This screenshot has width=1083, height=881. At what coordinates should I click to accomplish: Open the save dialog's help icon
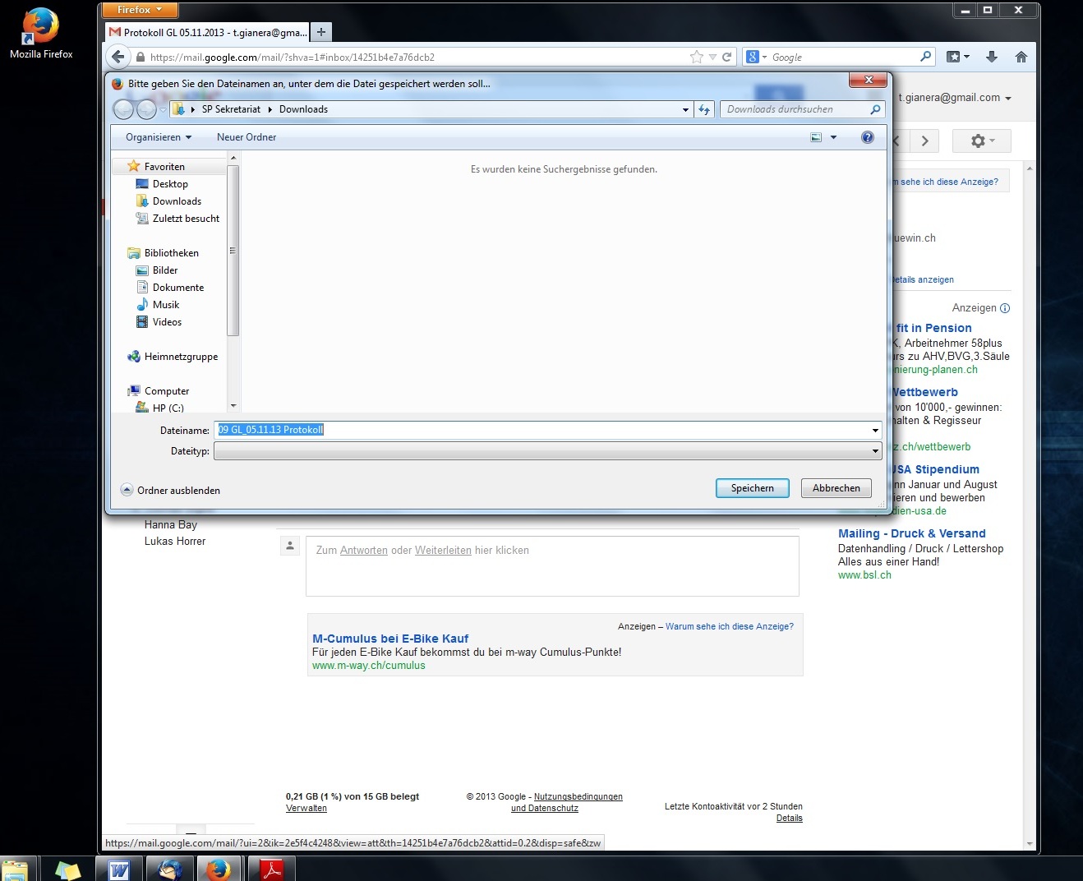click(868, 137)
